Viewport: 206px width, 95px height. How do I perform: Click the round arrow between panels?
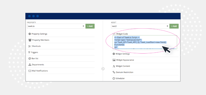pos(103,69)
